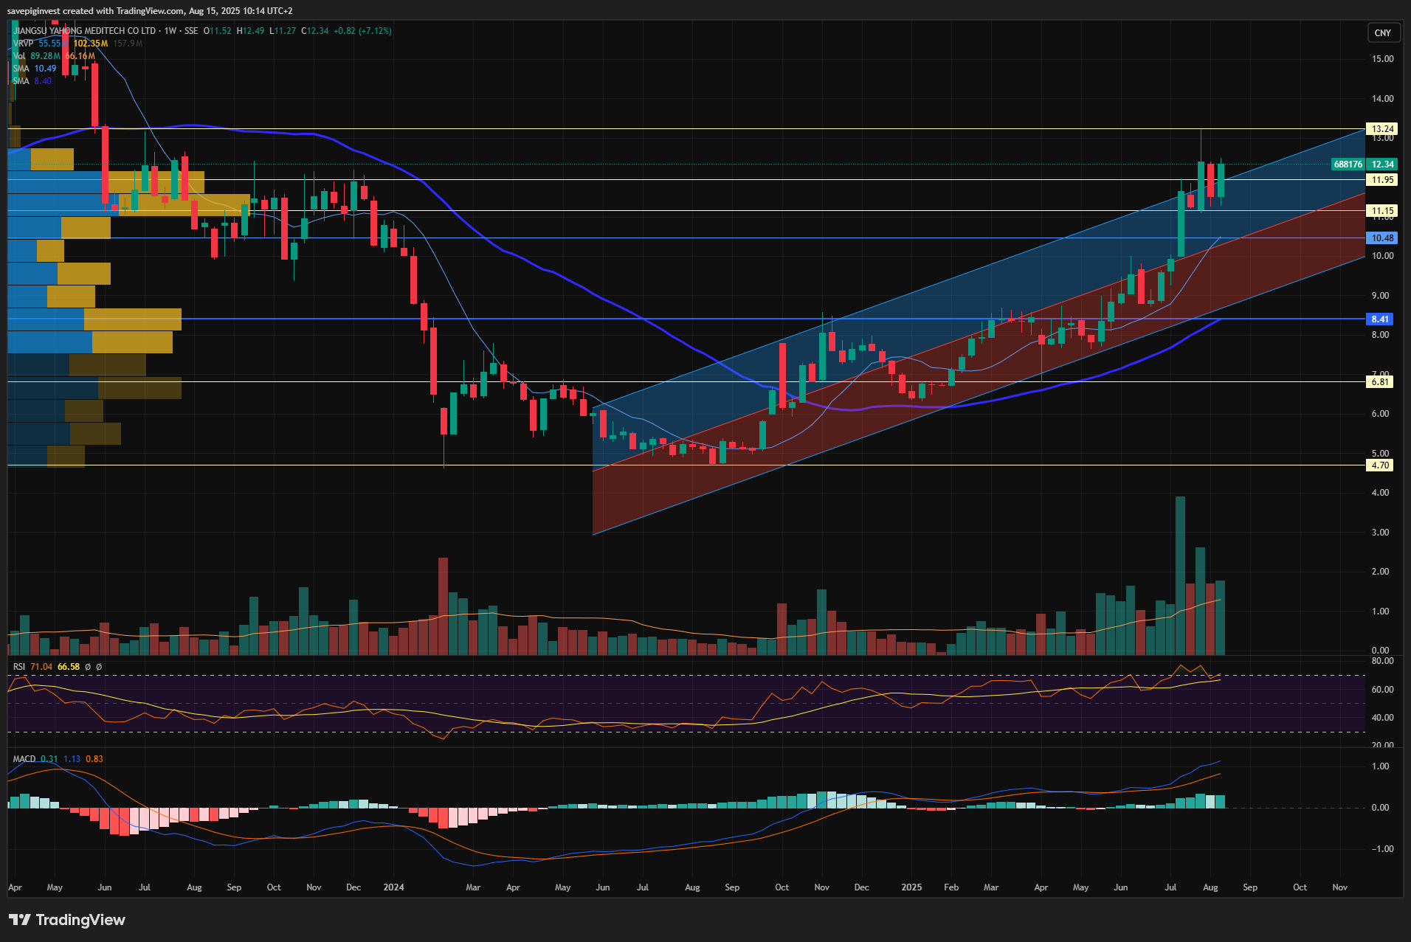Image resolution: width=1411 pixels, height=942 pixels.
Task: Select the 11.95 horizontal line price label
Action: click(1382, 180)
